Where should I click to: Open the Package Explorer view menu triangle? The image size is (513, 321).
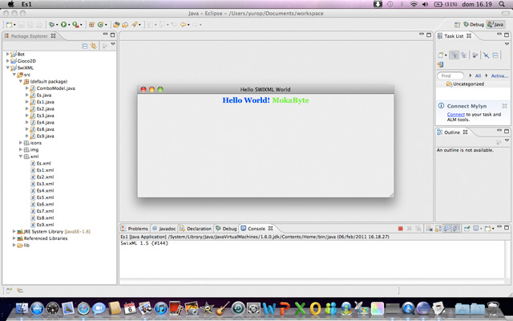[x=113, y=44]
